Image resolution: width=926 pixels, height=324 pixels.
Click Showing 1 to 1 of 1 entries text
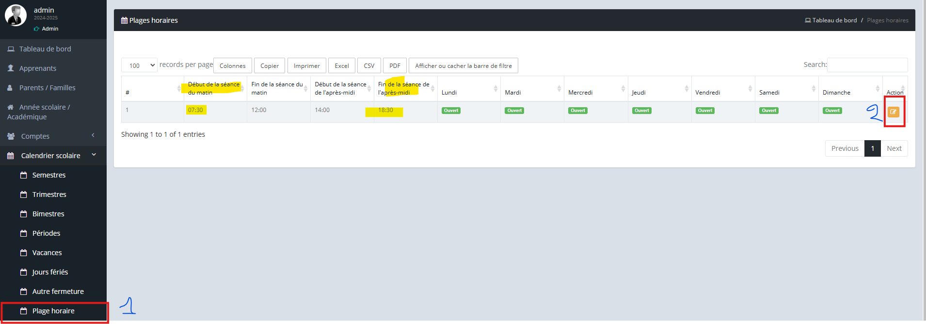coord(163,134)
